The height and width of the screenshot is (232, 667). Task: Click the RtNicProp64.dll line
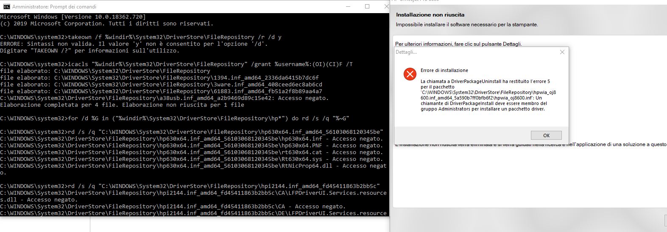(193, 169)
